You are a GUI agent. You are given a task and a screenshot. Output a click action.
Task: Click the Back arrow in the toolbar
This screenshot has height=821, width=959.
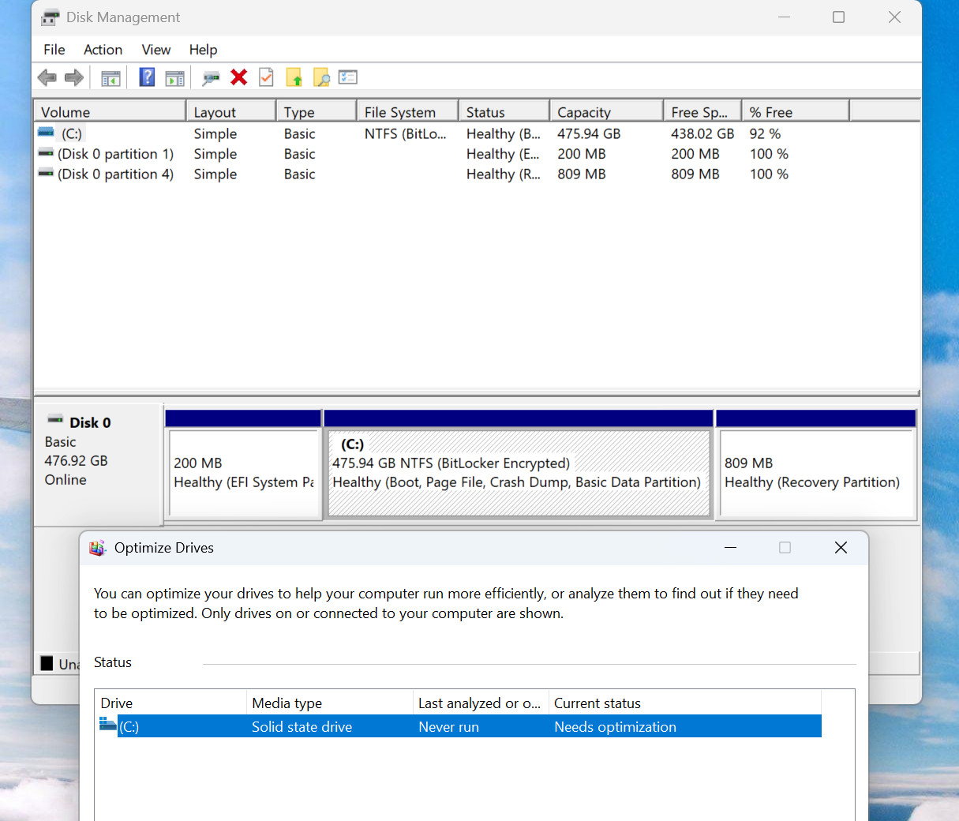click(x=47, y=77)
